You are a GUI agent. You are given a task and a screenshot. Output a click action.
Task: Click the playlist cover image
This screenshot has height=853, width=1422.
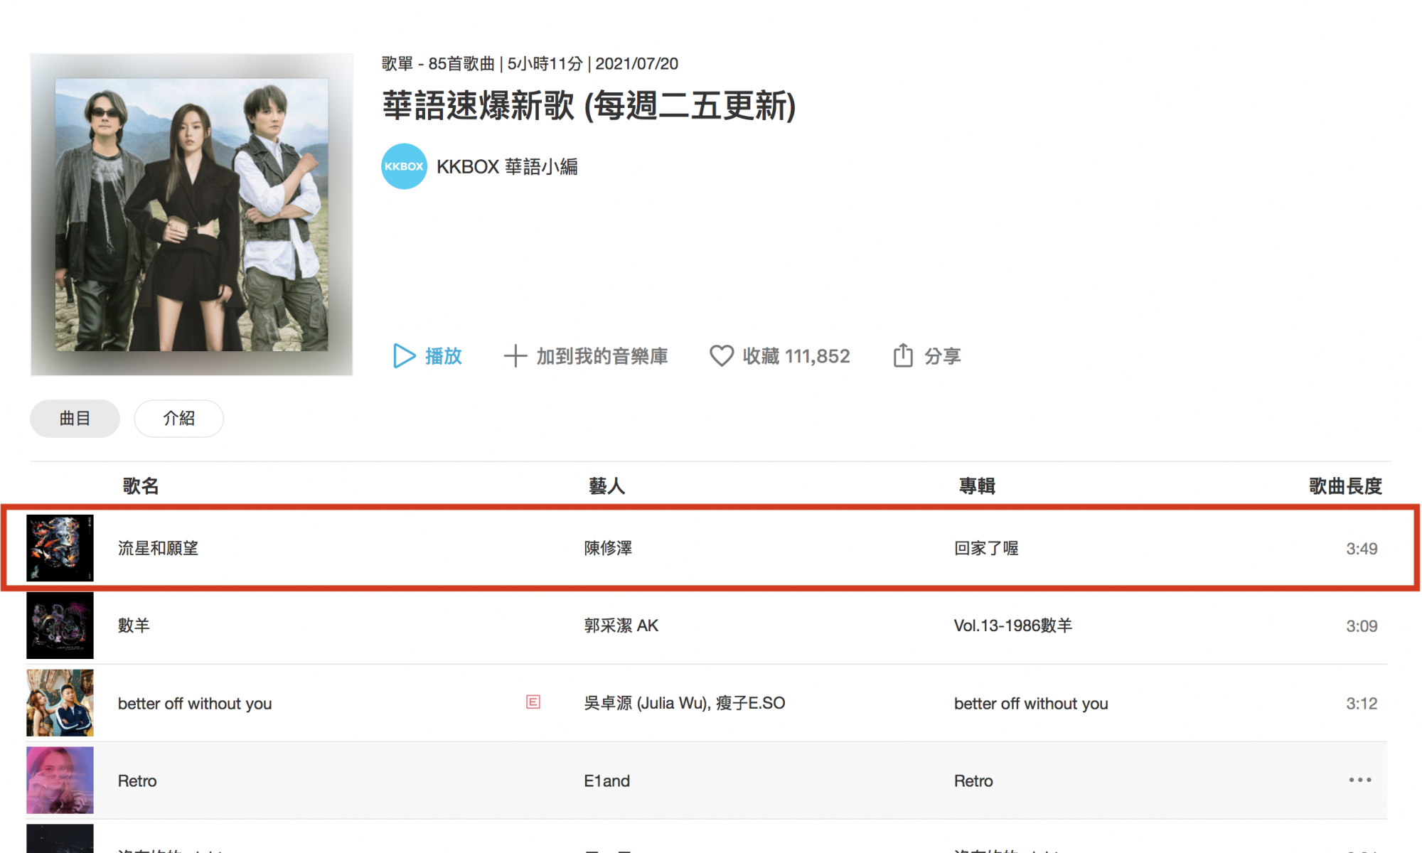[x=192, y=214]
